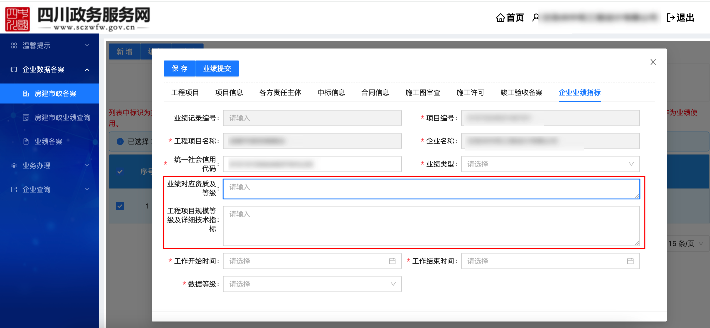Open calendar icon in 工作开始时间 field

(392, 261)
